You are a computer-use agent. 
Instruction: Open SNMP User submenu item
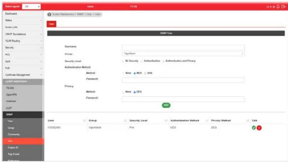coord(23,141)
